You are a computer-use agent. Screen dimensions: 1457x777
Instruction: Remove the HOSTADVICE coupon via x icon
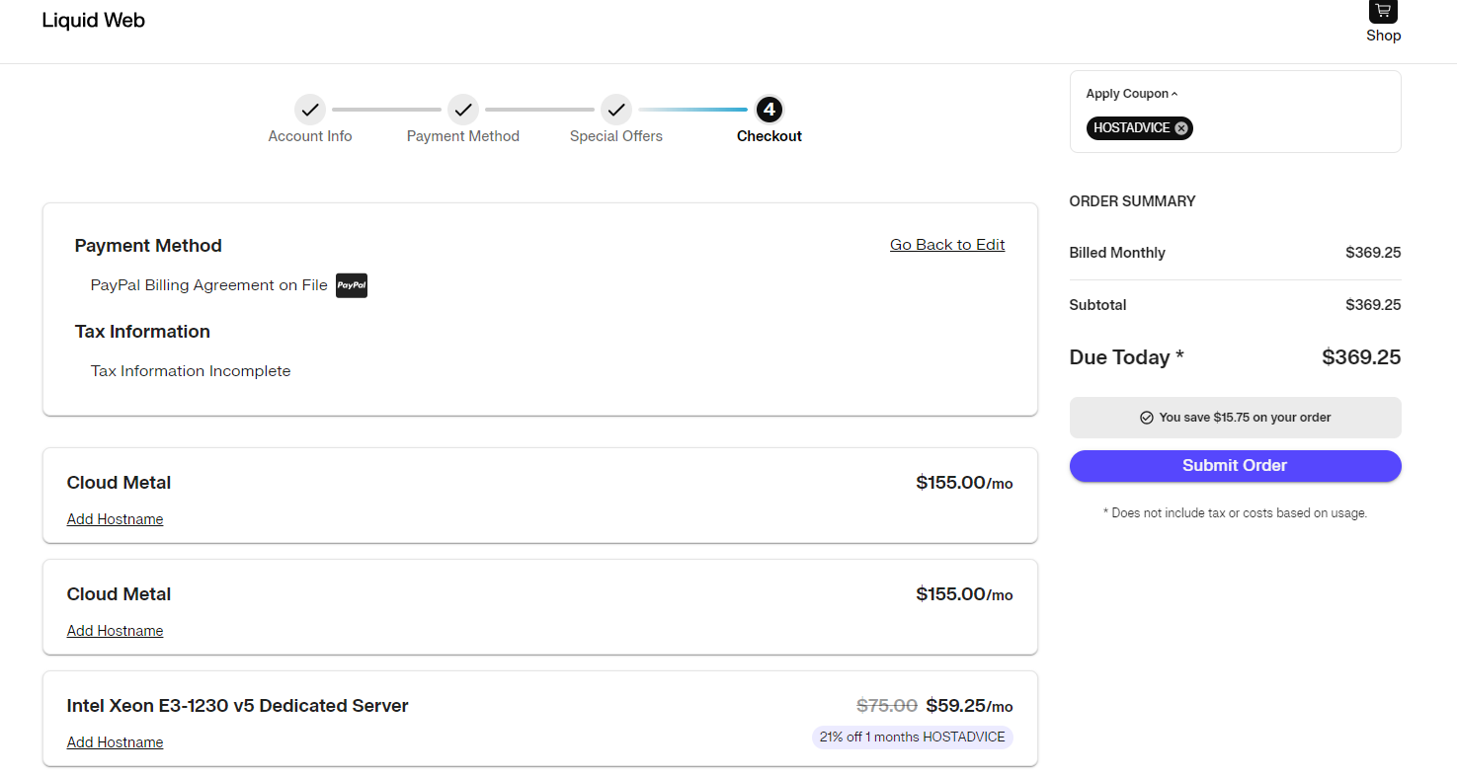pos(1181,128)
